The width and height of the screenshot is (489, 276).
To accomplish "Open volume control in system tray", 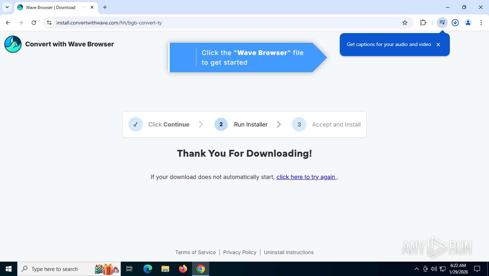I will 434,269.
